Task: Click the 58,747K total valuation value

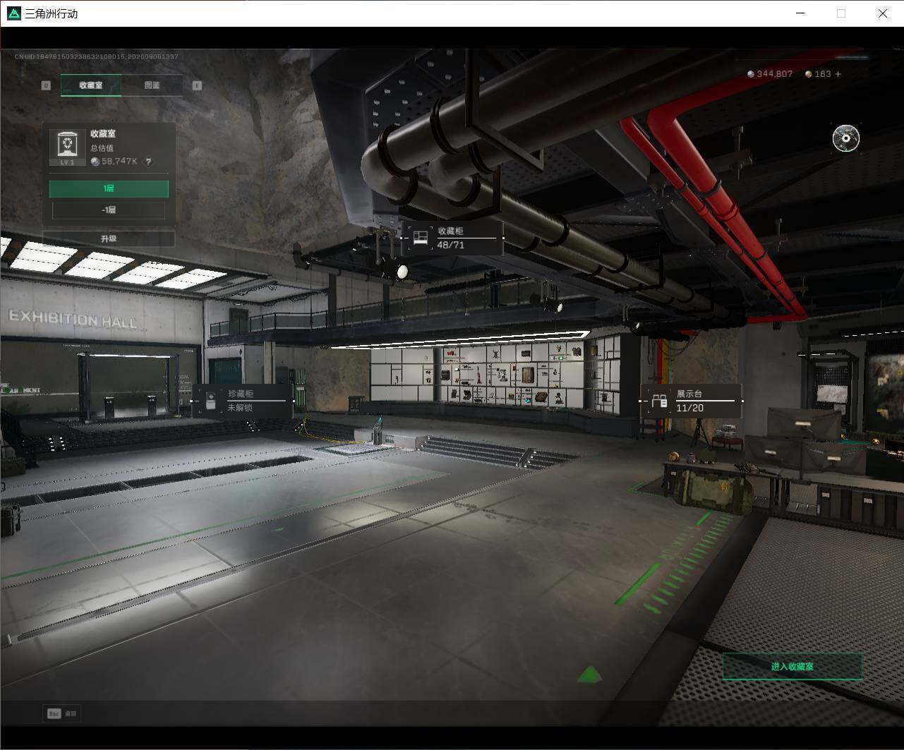Action: (119, 162)
